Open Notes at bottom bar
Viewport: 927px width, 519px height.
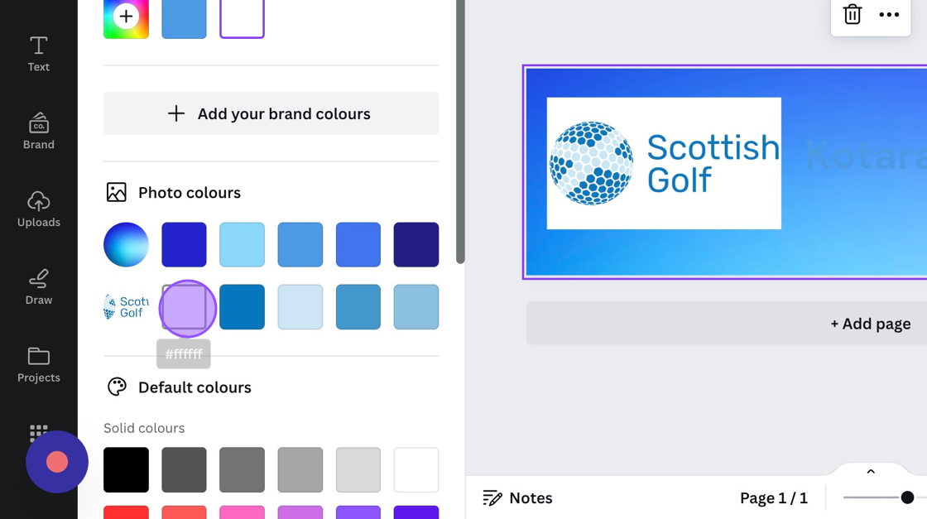[517, 497]
